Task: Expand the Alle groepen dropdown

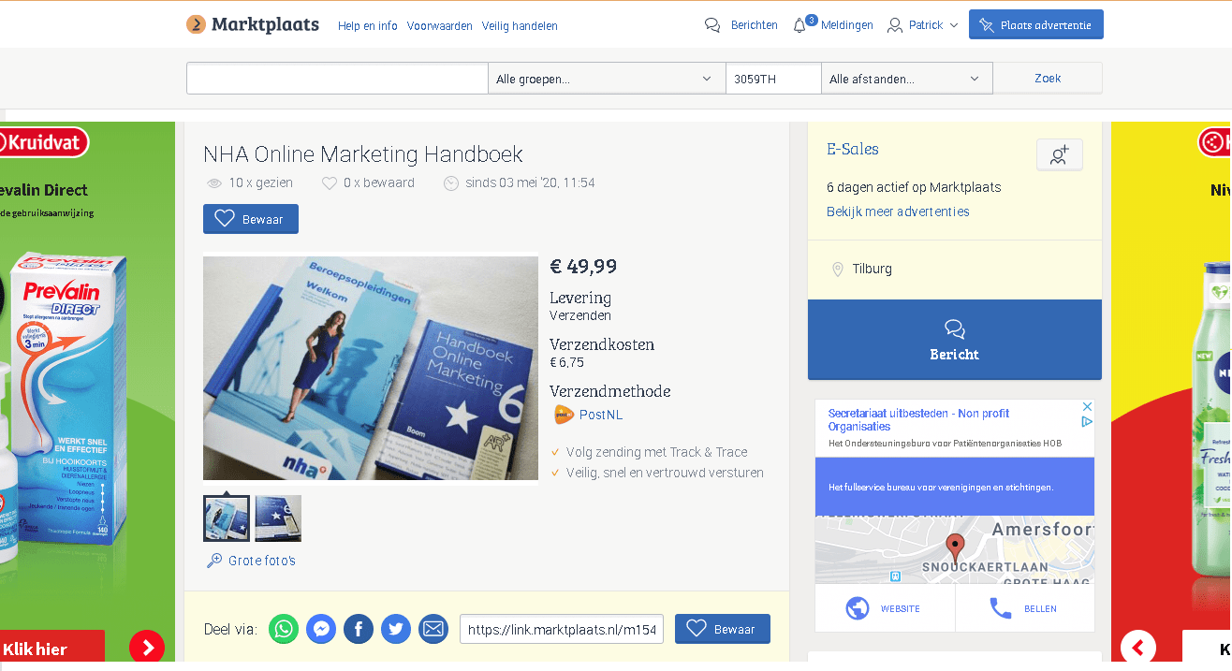Action: 607,79
